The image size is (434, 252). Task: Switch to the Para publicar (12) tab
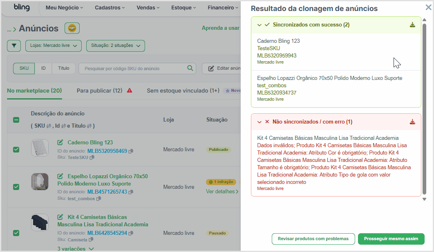pyautogui.click(x=99, y=91)
